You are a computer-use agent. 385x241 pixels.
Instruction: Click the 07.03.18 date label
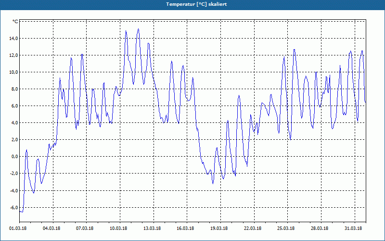click(85, 228)
